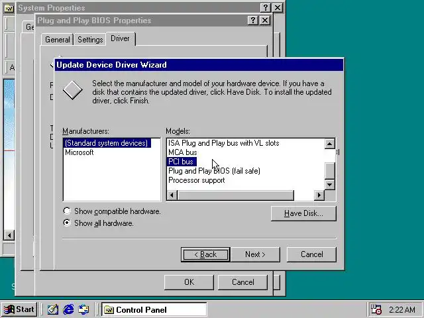Open Driver tab in Plug and Play BIOS Properties
The height and width of the screenshot is (318, 424).
tap(121, 38)
